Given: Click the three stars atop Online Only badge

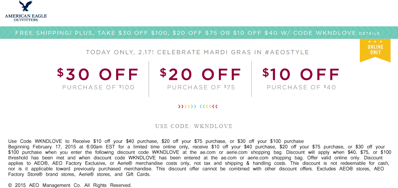Looking at the screenshot, I should point(375,42).
